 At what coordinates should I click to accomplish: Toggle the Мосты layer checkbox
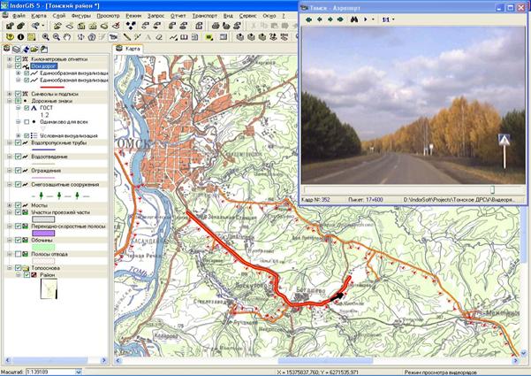click(x=17, y=205)
